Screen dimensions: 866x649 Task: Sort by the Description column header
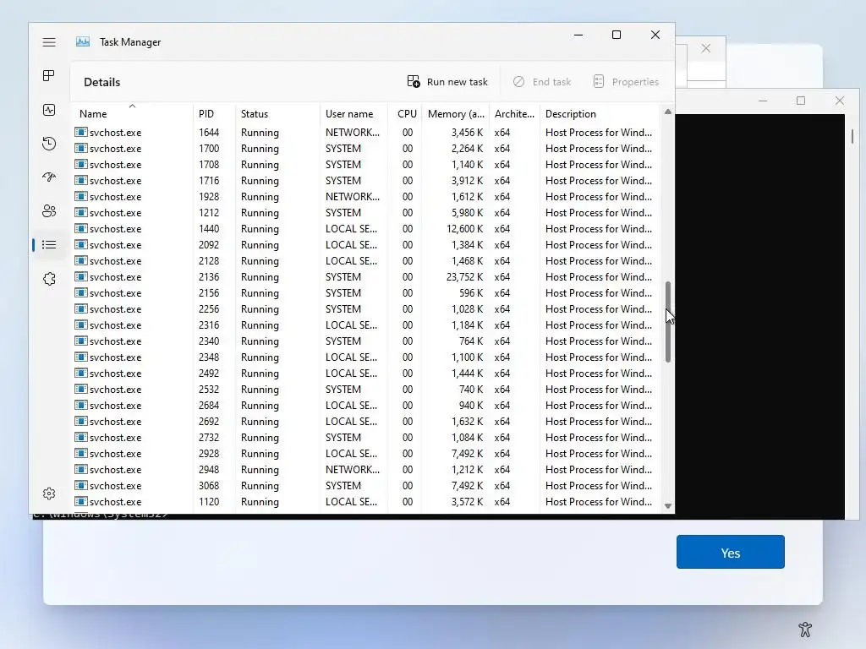point(600,114)
